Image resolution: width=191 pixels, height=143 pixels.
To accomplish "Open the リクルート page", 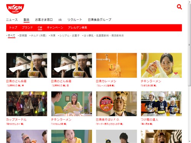I will pos(75,20).
